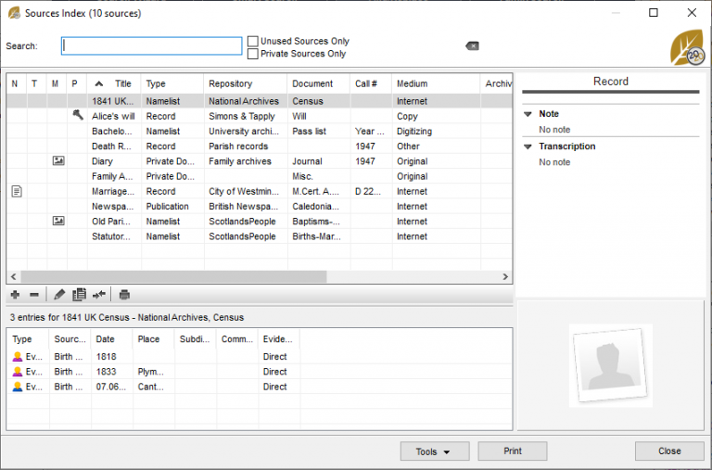Viewport: 712px width, 470px height.
Task: Collapse the Transcription section
Action: click(528, 146)
